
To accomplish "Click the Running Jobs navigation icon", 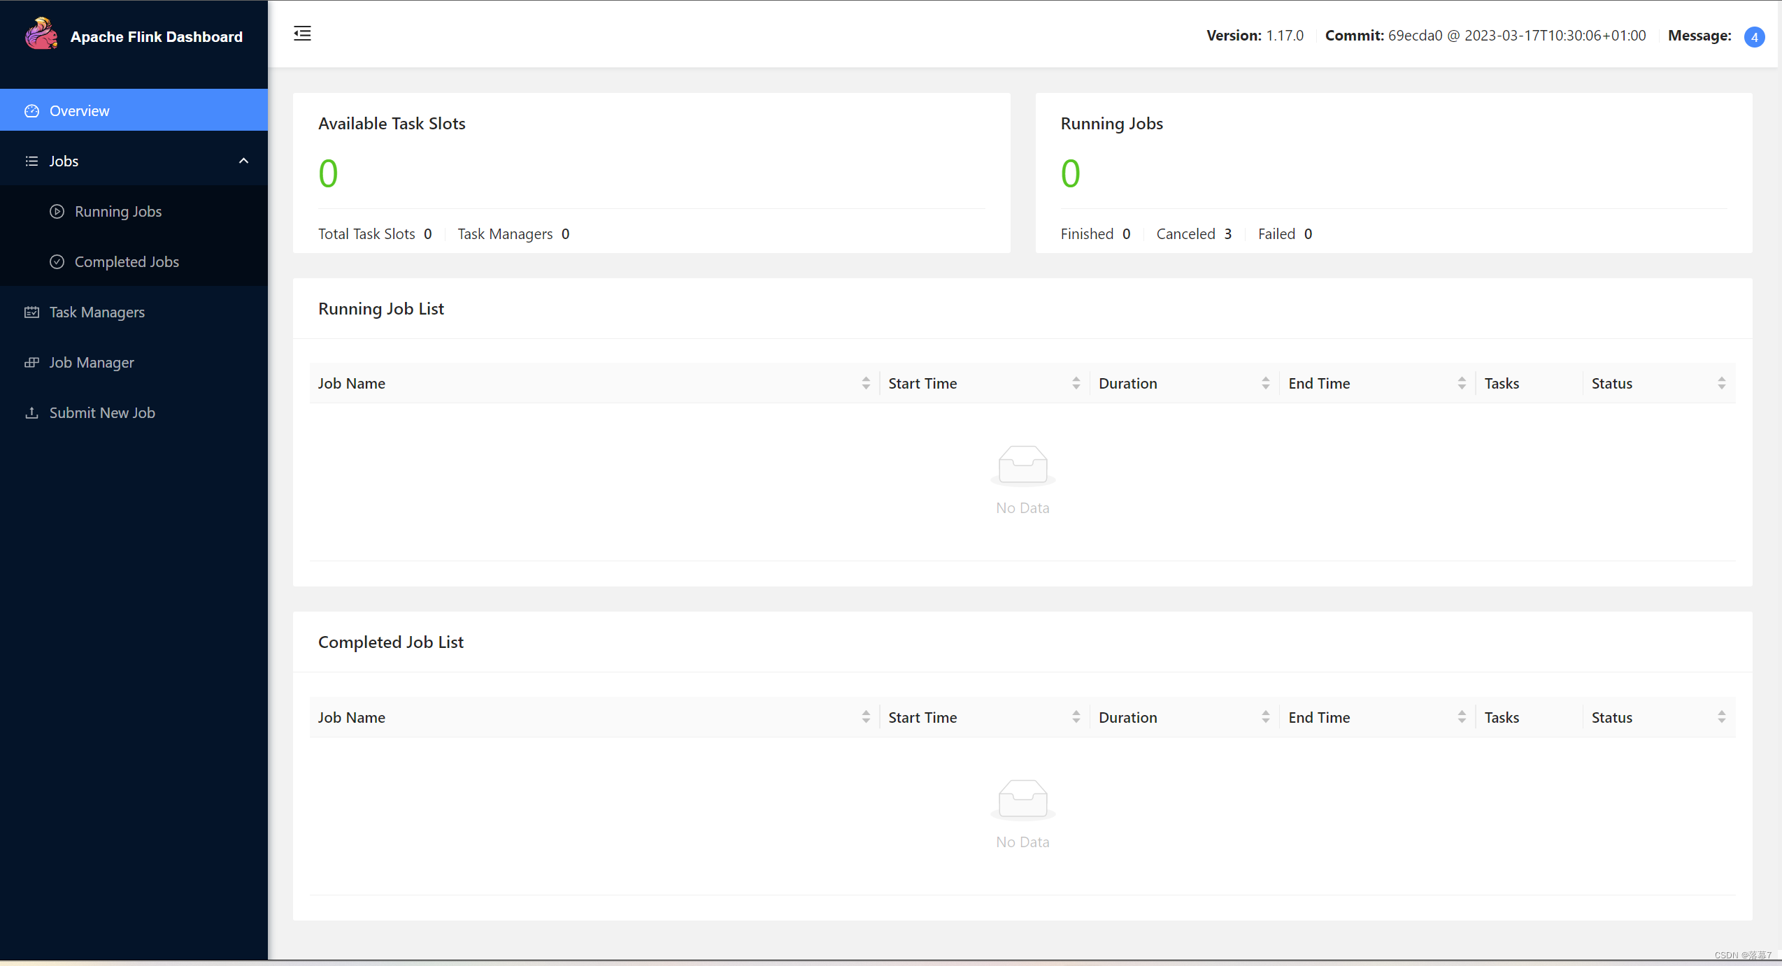I will 57,212.
